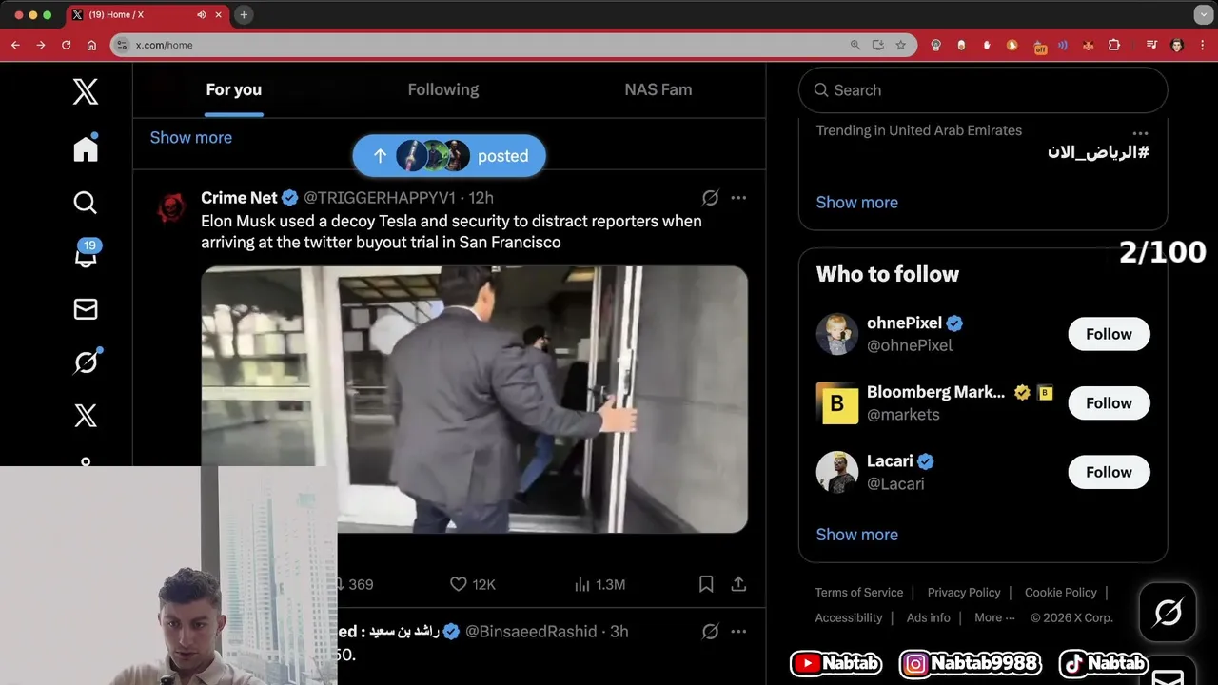Switch to For you tab
The width and height of the screenshot is (1218, 685).
(x=234, y=90)
